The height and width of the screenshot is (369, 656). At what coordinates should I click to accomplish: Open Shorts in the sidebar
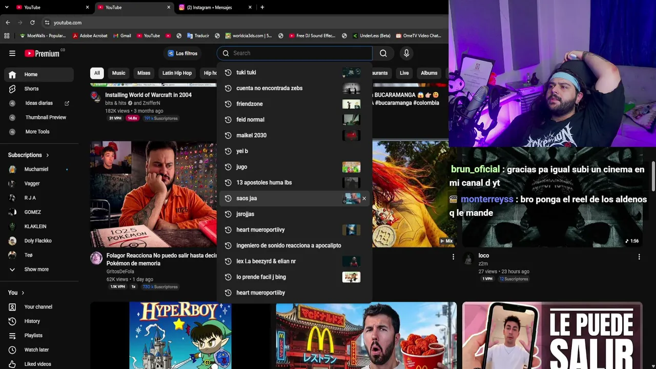39,89
